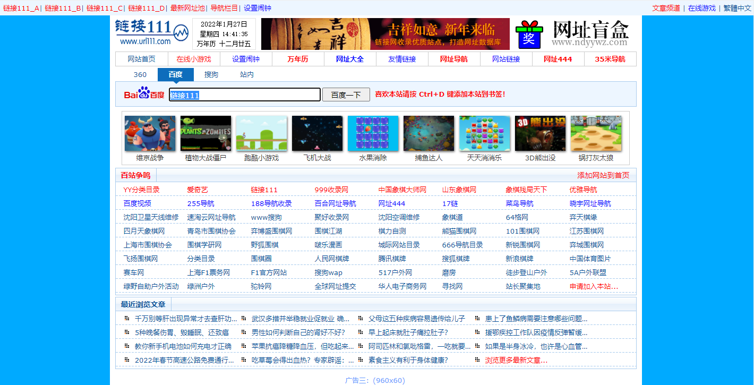Open the 锅打灰太狼 game thumbnail
Screen dimensions: 754x385
[596, 133]
